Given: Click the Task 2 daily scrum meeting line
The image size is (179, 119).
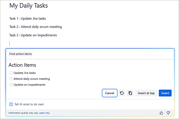Looking at the screenshot, I should (x=35, y=27).
